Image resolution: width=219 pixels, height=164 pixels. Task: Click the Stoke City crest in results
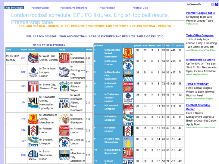[33, 87]
